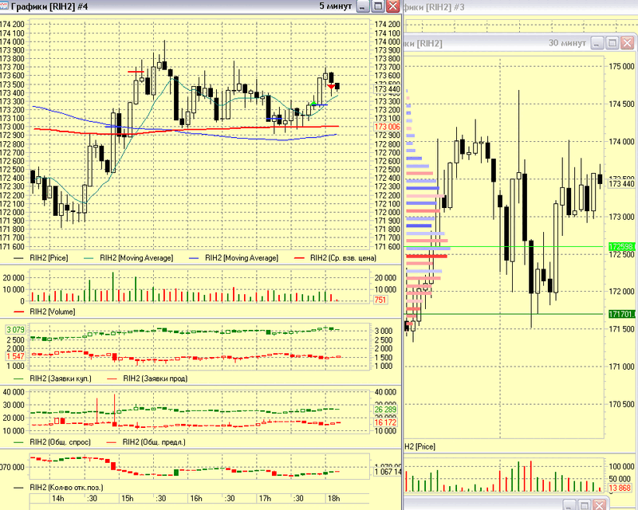638x510 pixels.
Task: Select the RIH2 [Price] legend in 5-minute chart
Action: (49, 258)
